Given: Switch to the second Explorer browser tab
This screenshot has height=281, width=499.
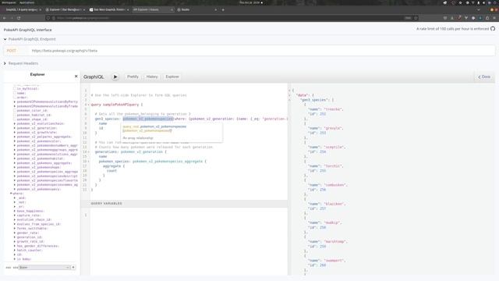Looking at the screenshot, I should tap(65, 10).
